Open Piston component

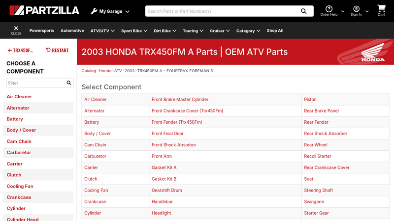coord(310,100)
